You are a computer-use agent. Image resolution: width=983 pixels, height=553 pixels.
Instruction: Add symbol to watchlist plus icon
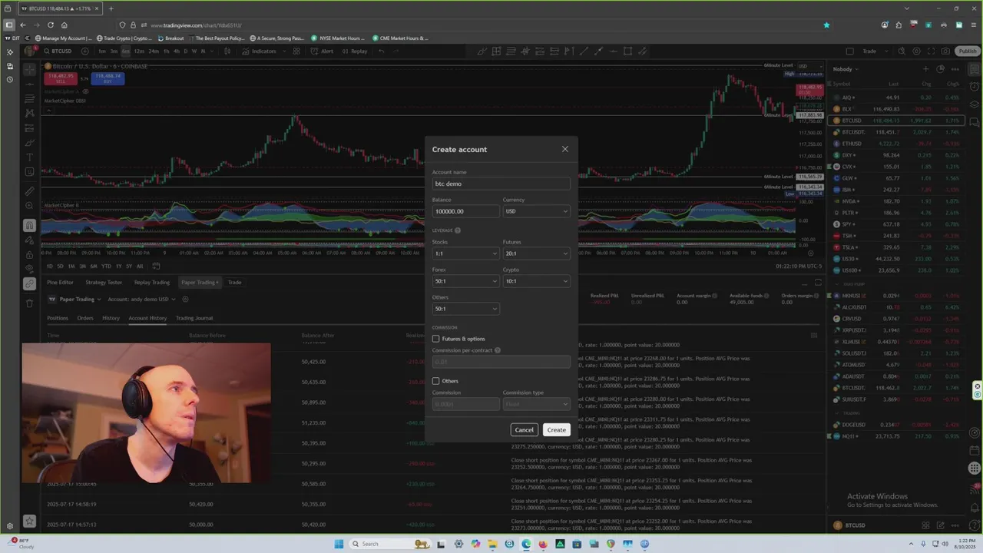[x=925, y=69]
